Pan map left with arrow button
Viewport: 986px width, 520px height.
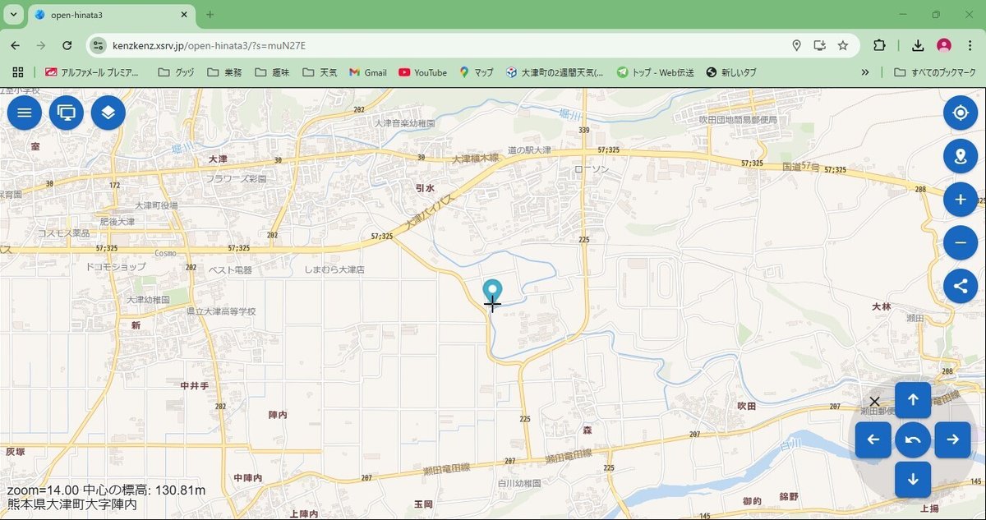pyautogui.click(x=873, y=439)
